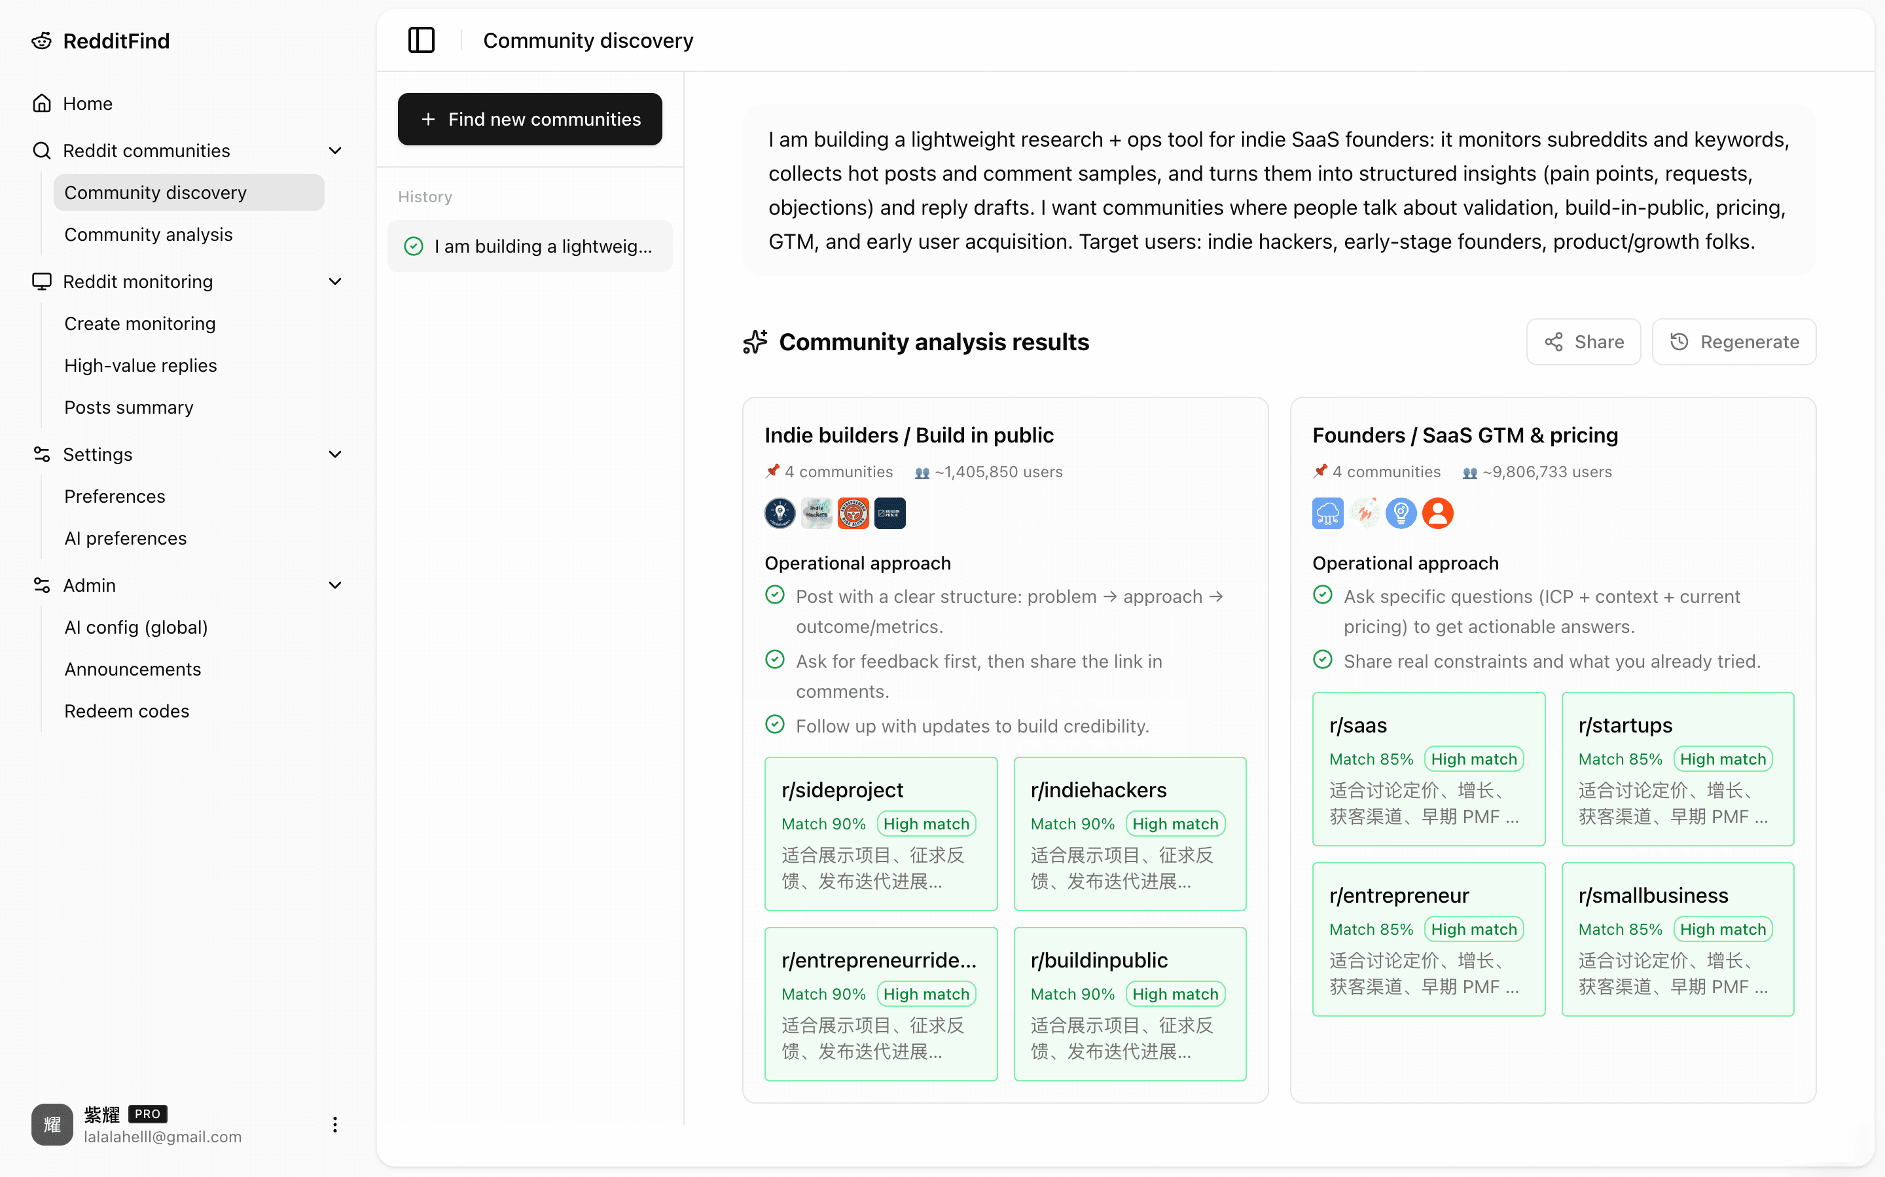
Task: Click the Share button
Action: [1583, 341]
